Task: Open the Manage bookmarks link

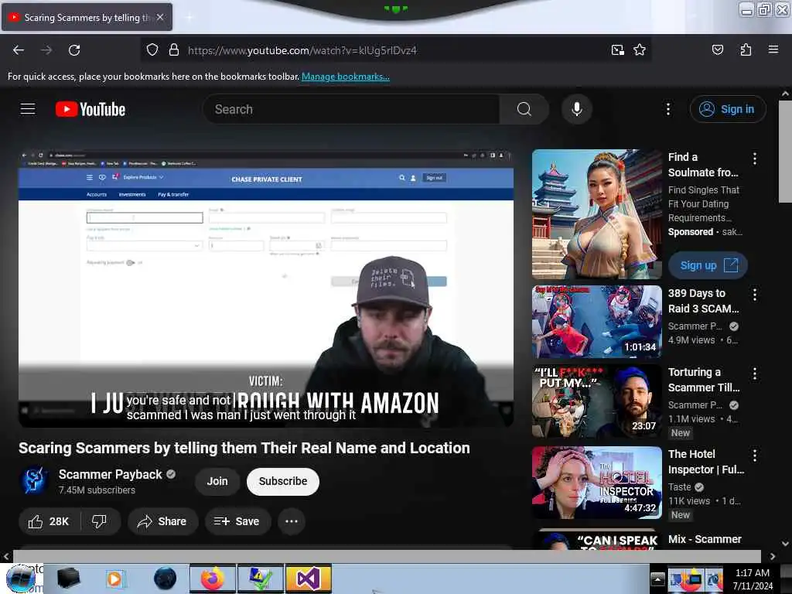Action: [x=346, y=77]
